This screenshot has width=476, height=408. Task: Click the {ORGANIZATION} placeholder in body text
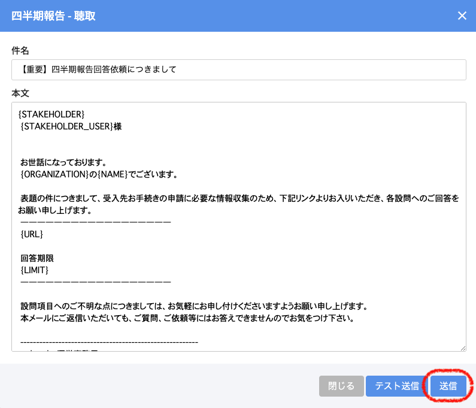tap(55, 174)
